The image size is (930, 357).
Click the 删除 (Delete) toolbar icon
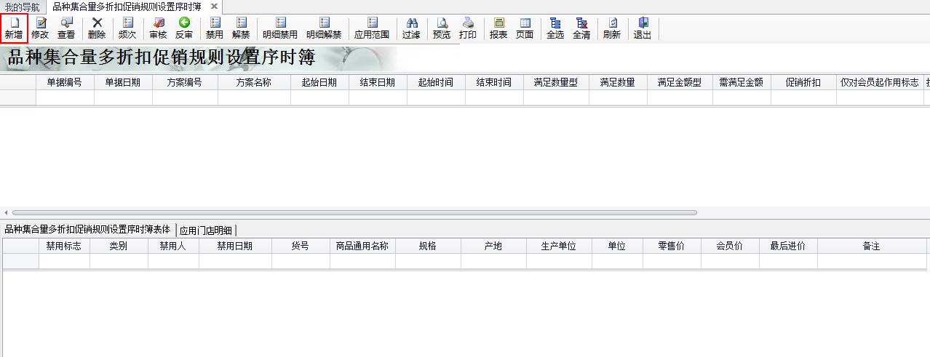pyautogui.click(x=97, y=28)
